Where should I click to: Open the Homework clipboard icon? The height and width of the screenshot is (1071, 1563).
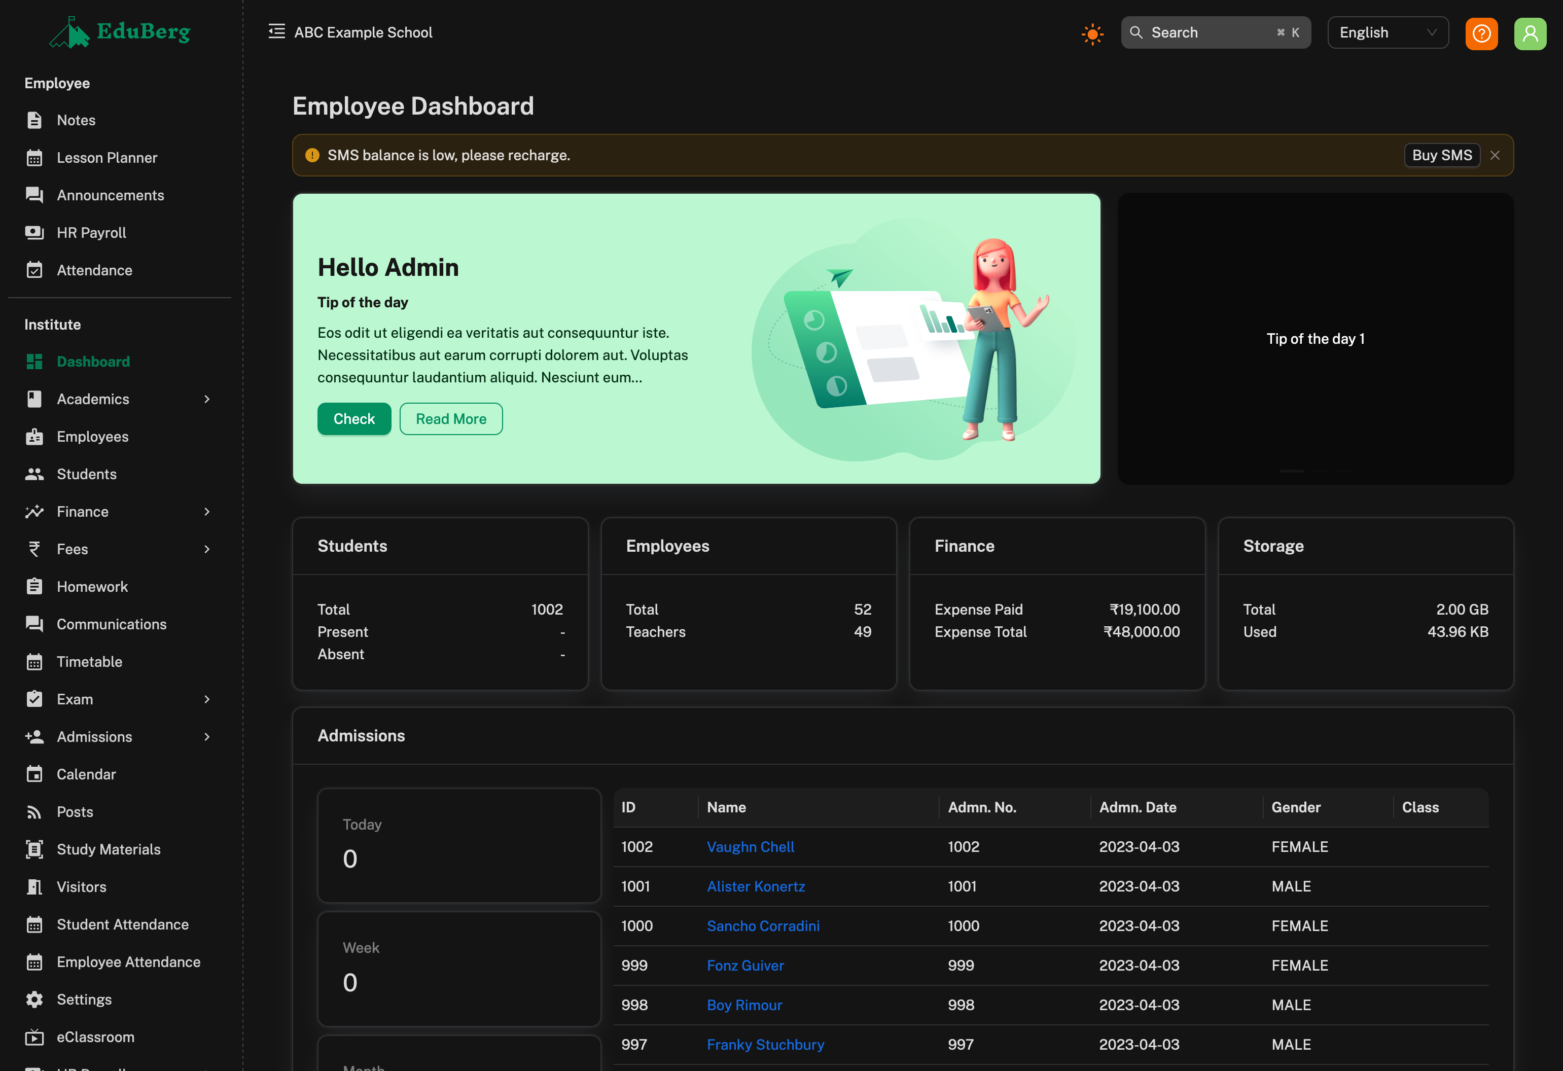34,587
